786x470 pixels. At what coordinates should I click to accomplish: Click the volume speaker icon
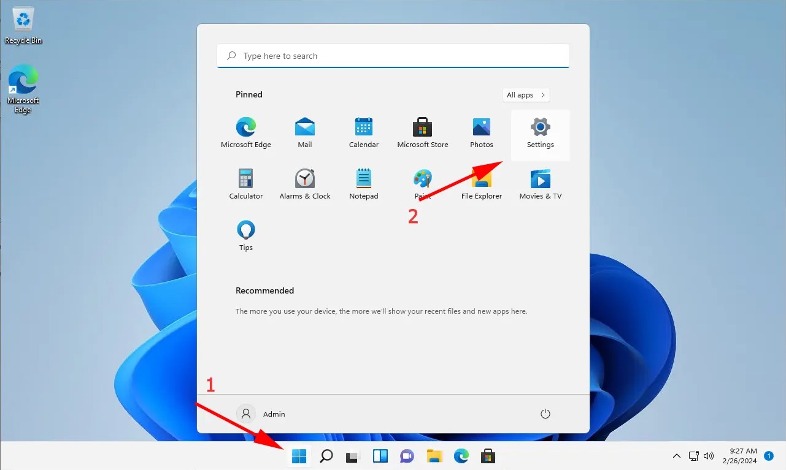pos(709,456)
